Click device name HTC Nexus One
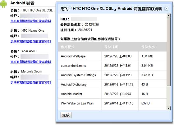Image resolution: width=174 pixels, height=125 pixels. pos(33,30)
